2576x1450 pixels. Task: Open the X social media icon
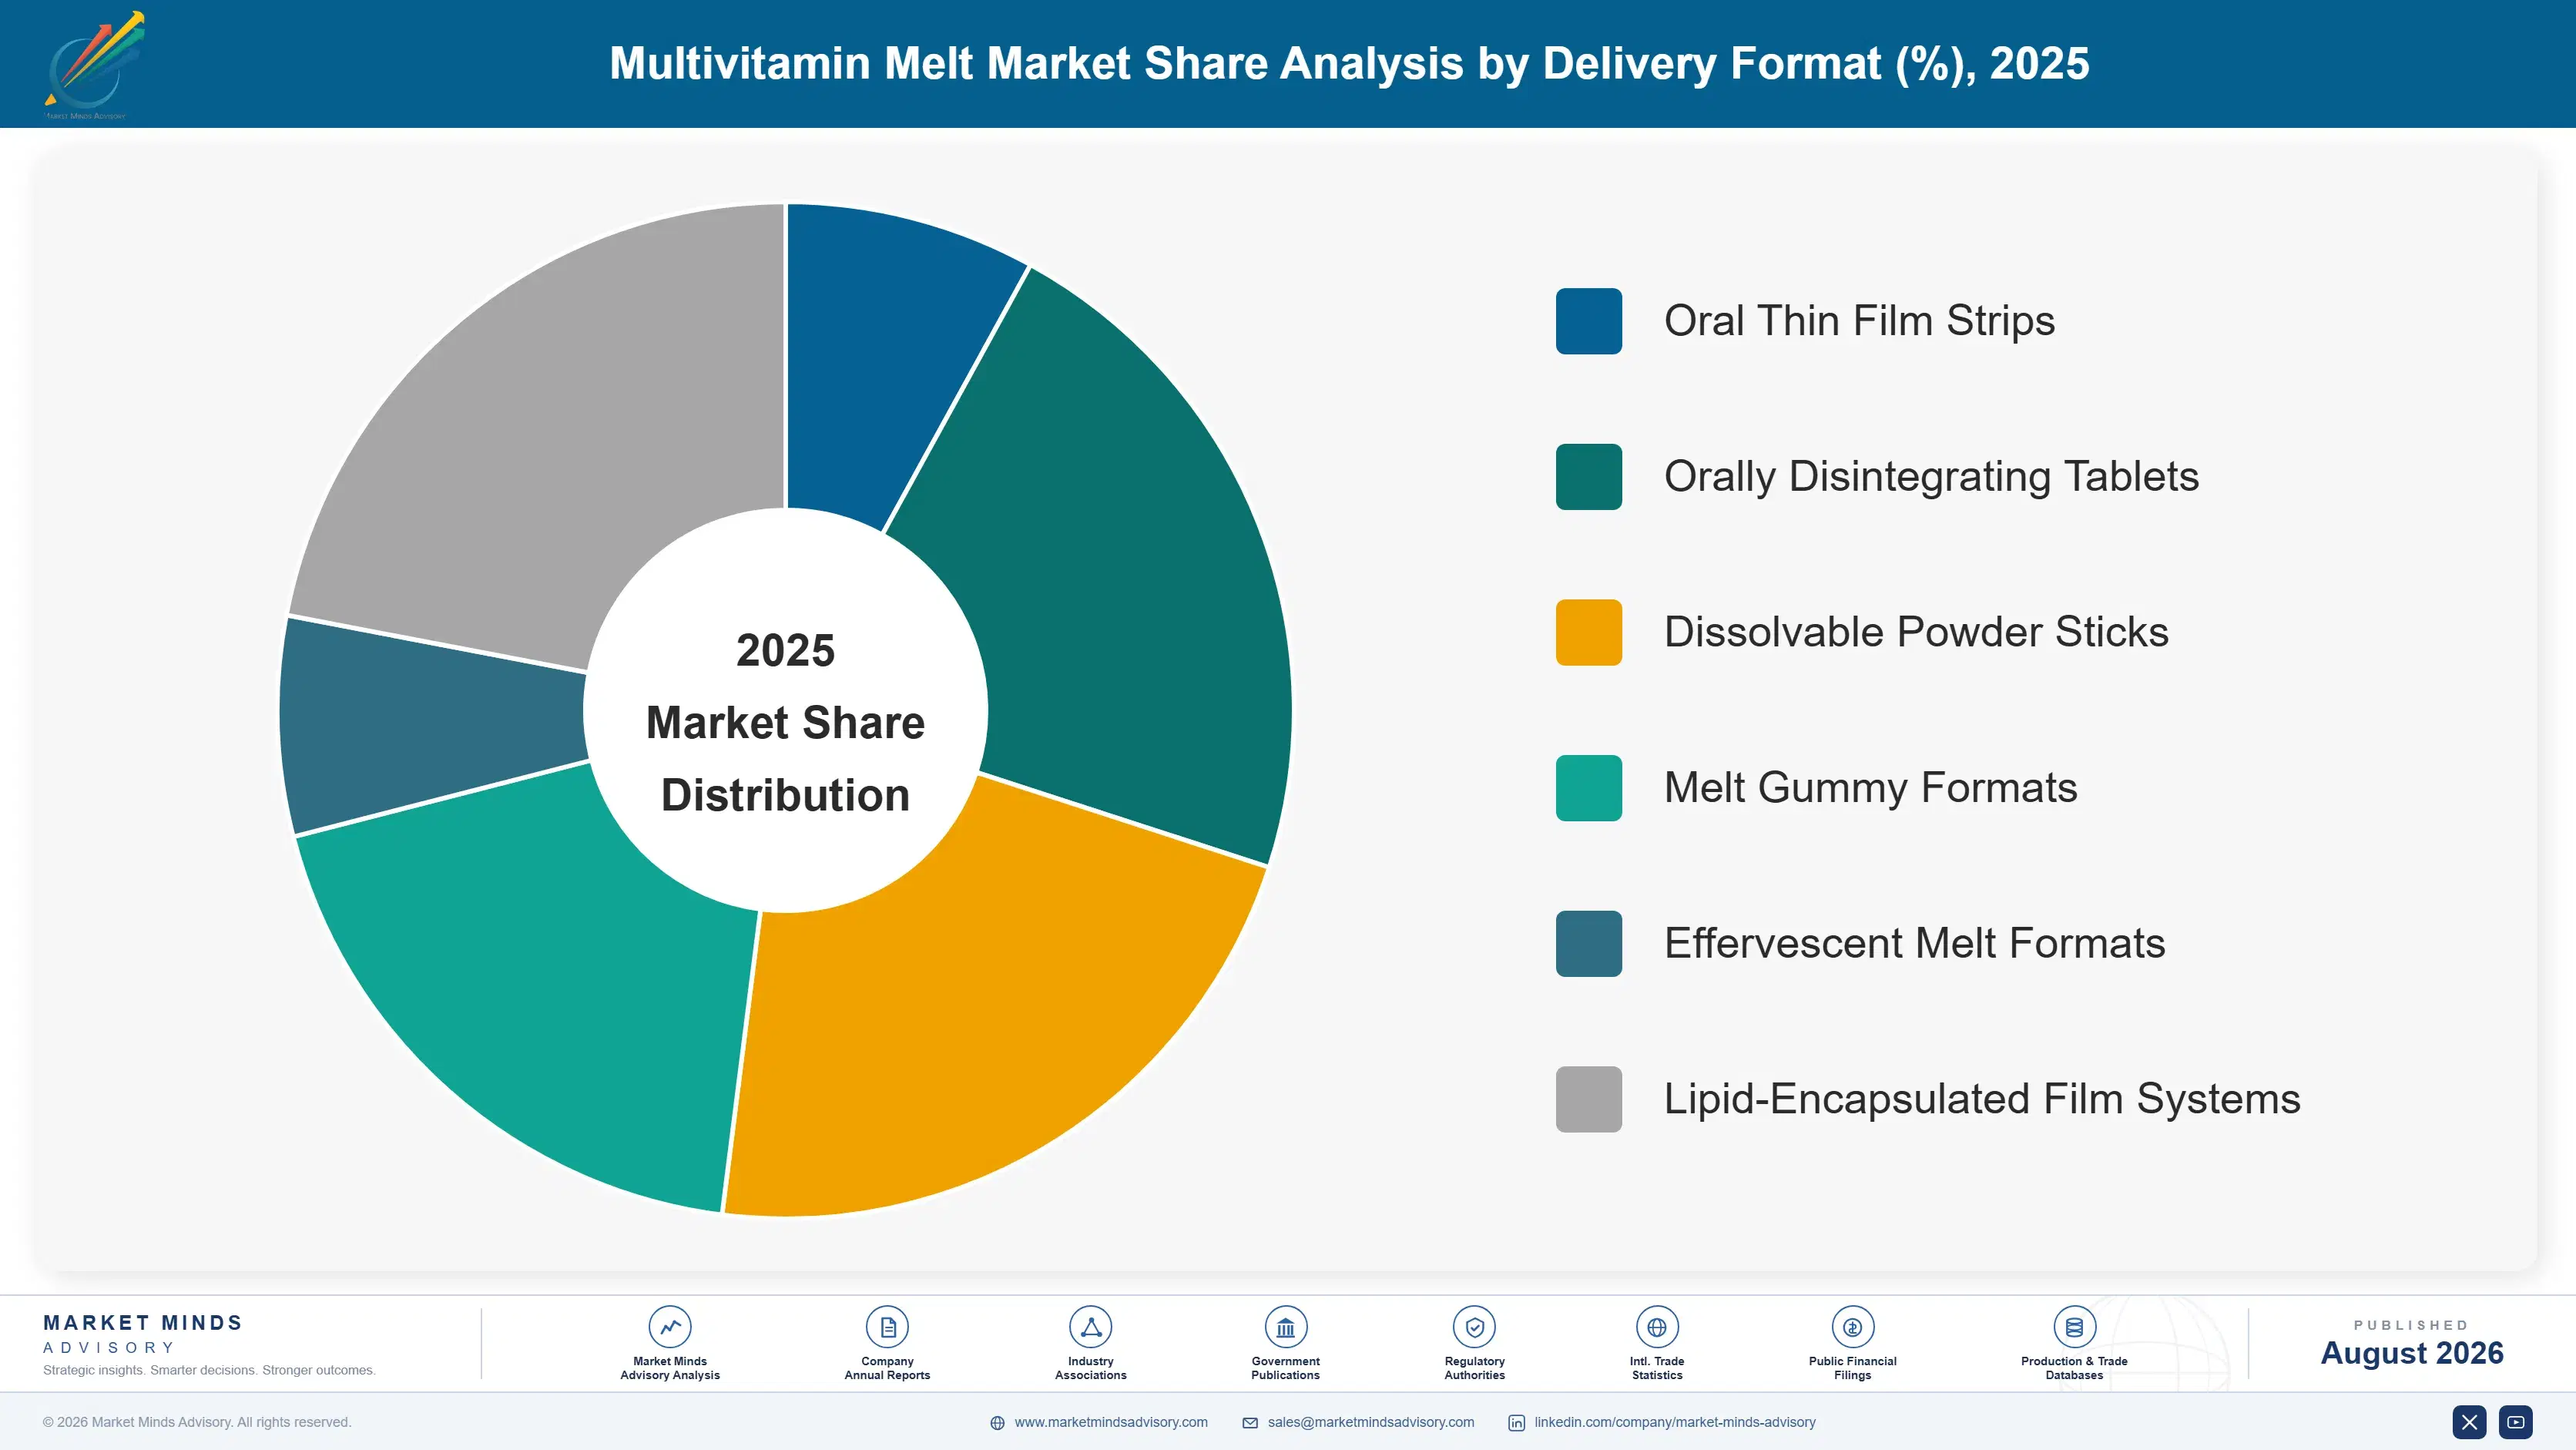(2469, 1422)
